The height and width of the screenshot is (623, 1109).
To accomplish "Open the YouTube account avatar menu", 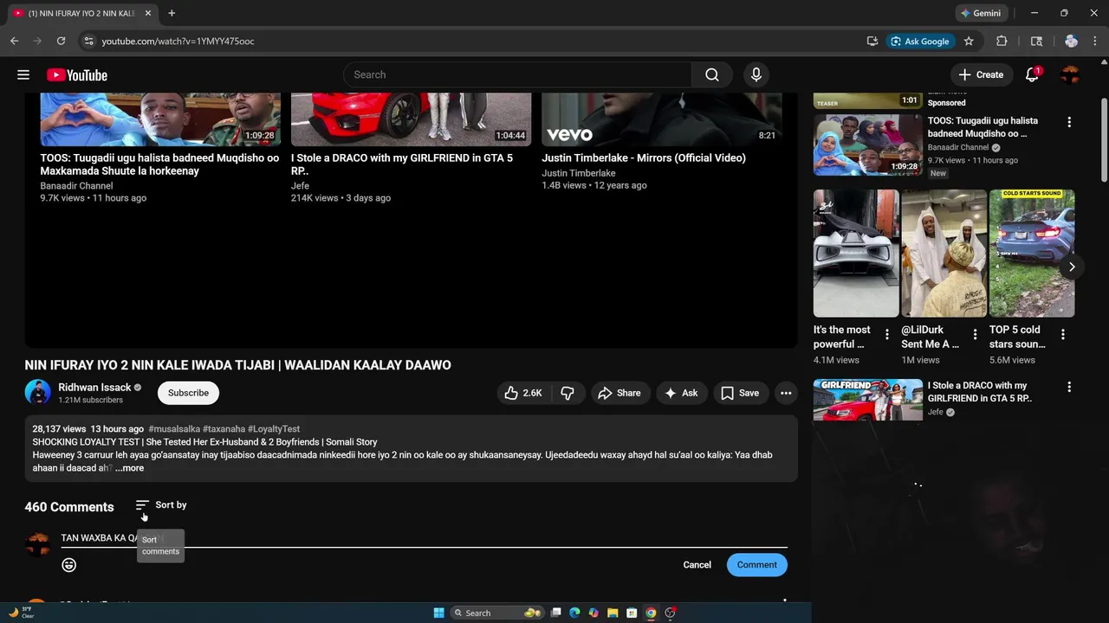I will (1071, 75).
